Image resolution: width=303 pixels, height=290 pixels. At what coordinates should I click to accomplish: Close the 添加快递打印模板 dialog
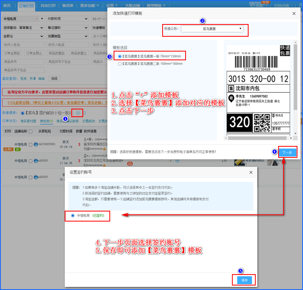pyautogui.click(x=294, y=13)
